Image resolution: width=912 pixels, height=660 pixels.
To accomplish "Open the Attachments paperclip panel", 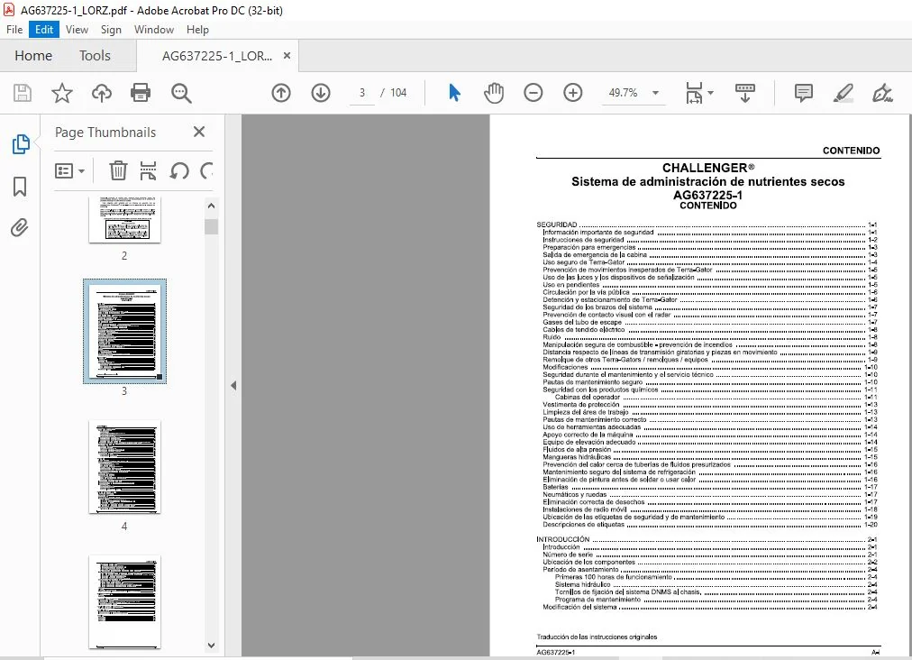I will click(x=19, y=227).
